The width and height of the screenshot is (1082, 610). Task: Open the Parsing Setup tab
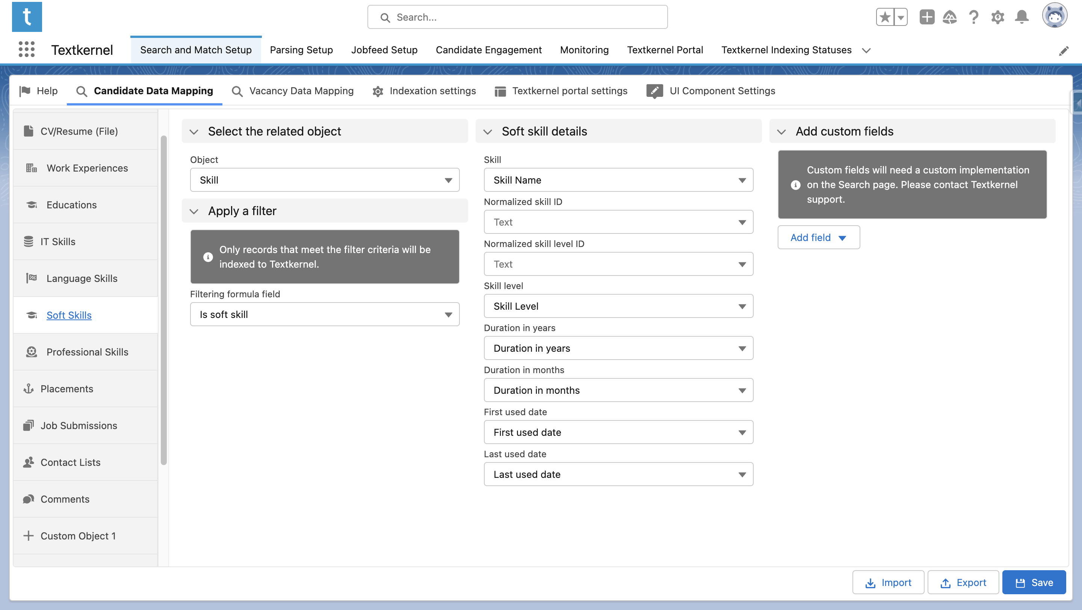301,50
